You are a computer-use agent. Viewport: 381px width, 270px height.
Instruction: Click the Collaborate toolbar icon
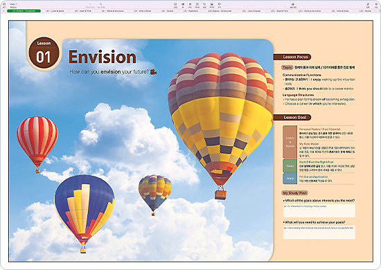[x=293, y=4]
